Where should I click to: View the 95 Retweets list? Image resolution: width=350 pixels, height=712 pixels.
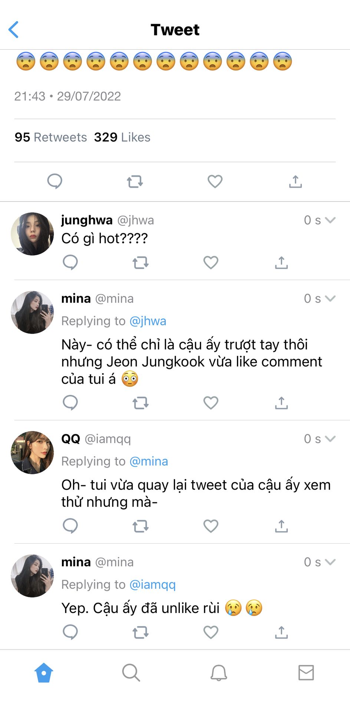click(x=51, y=137)
